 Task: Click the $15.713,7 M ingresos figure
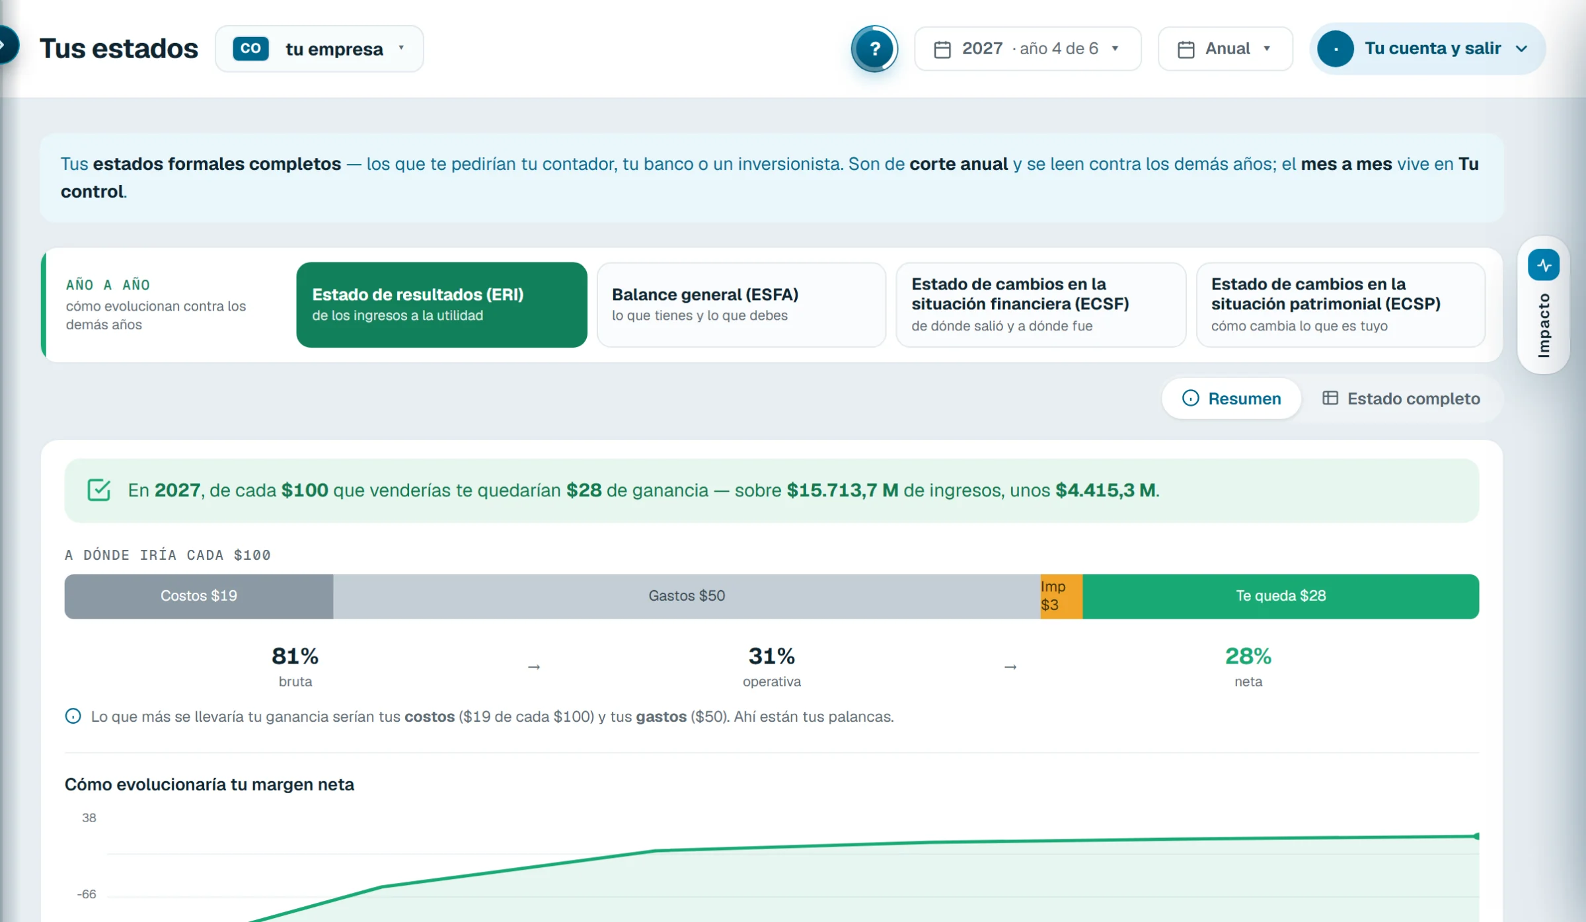[843, 490]
